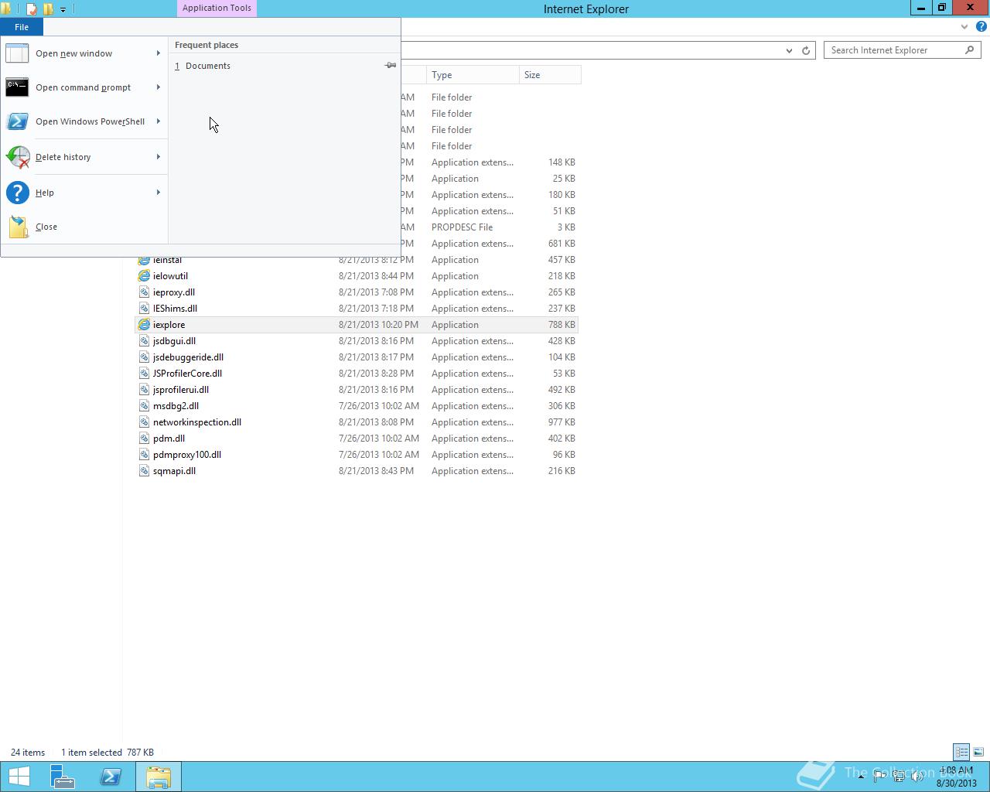Viewport: 990px width, 792px height.
Task: Launch PowerShell from the taskbar
Action: [111, 777]
